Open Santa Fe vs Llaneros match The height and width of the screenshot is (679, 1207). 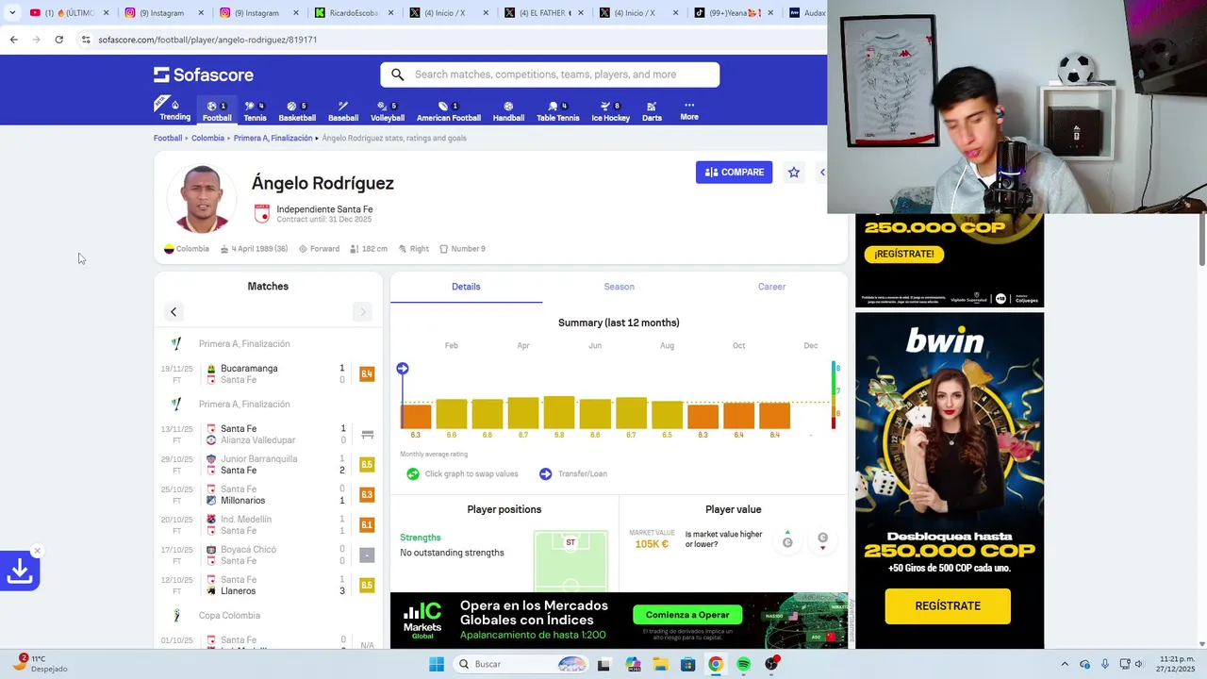click(x=268, y=586)
